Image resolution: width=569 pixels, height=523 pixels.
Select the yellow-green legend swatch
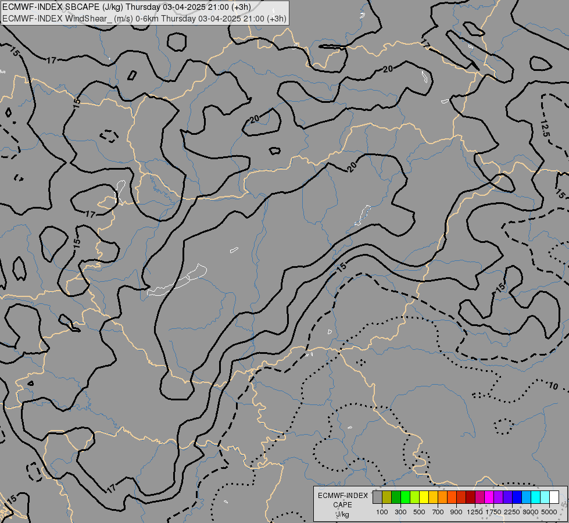(415, 497)
